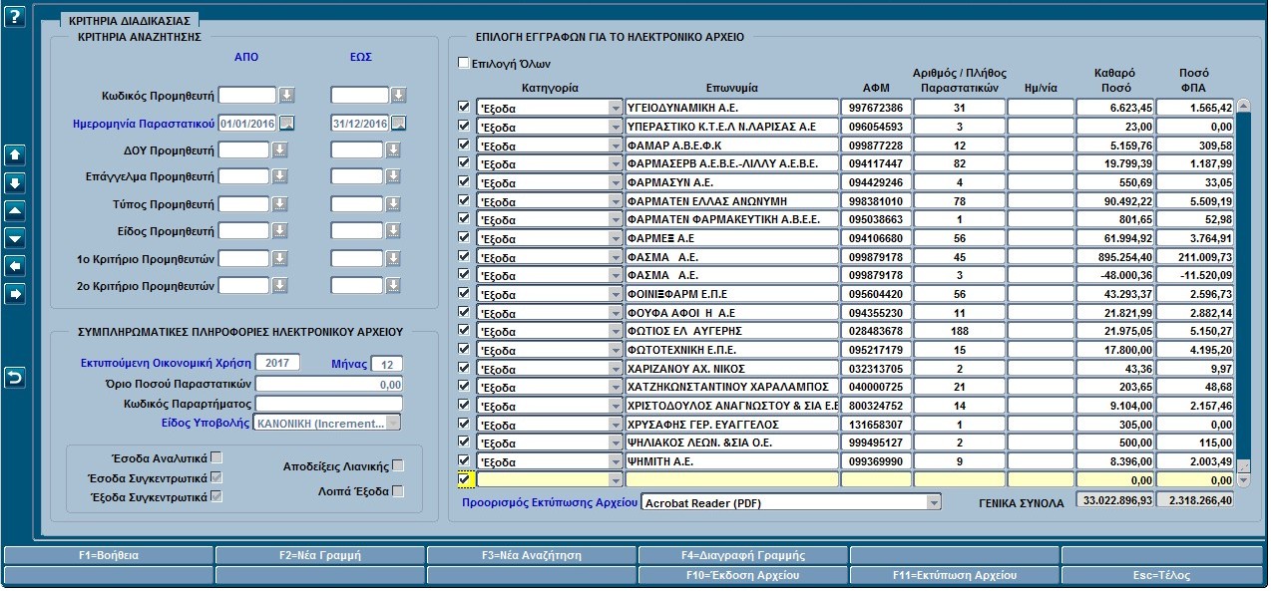Open category dropdown for ΦΟΙΝΙΞΦΑΡΜ Ε.Π.Ε row

pyautogui.click(x=616, y=294)
